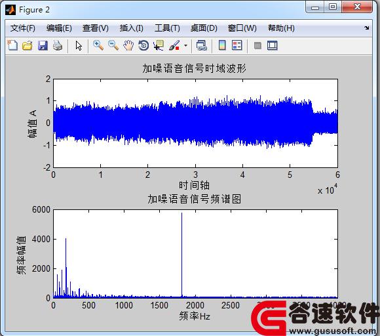This screenshot has height=336, width=380.
Task: Insert a legend from the toolbar
Action: click(x=237, y=45)
